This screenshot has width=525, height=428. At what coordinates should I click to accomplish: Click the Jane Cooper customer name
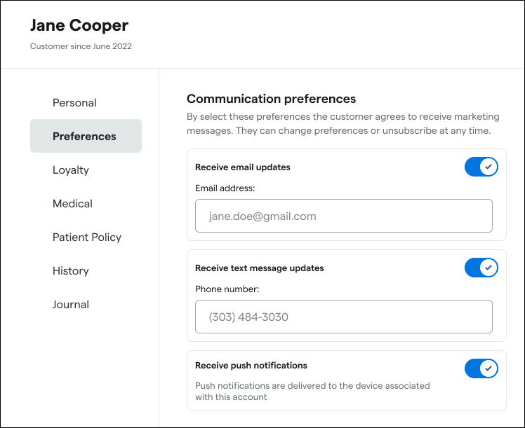click(79, 26)
